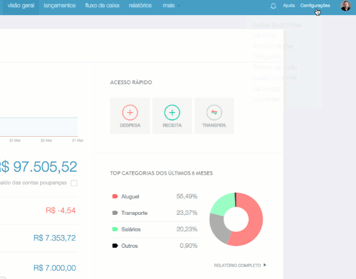This screenshot has height=279, width=356.
Task: Click the red Aluguel category tag
Action: (x=115, y=196)
